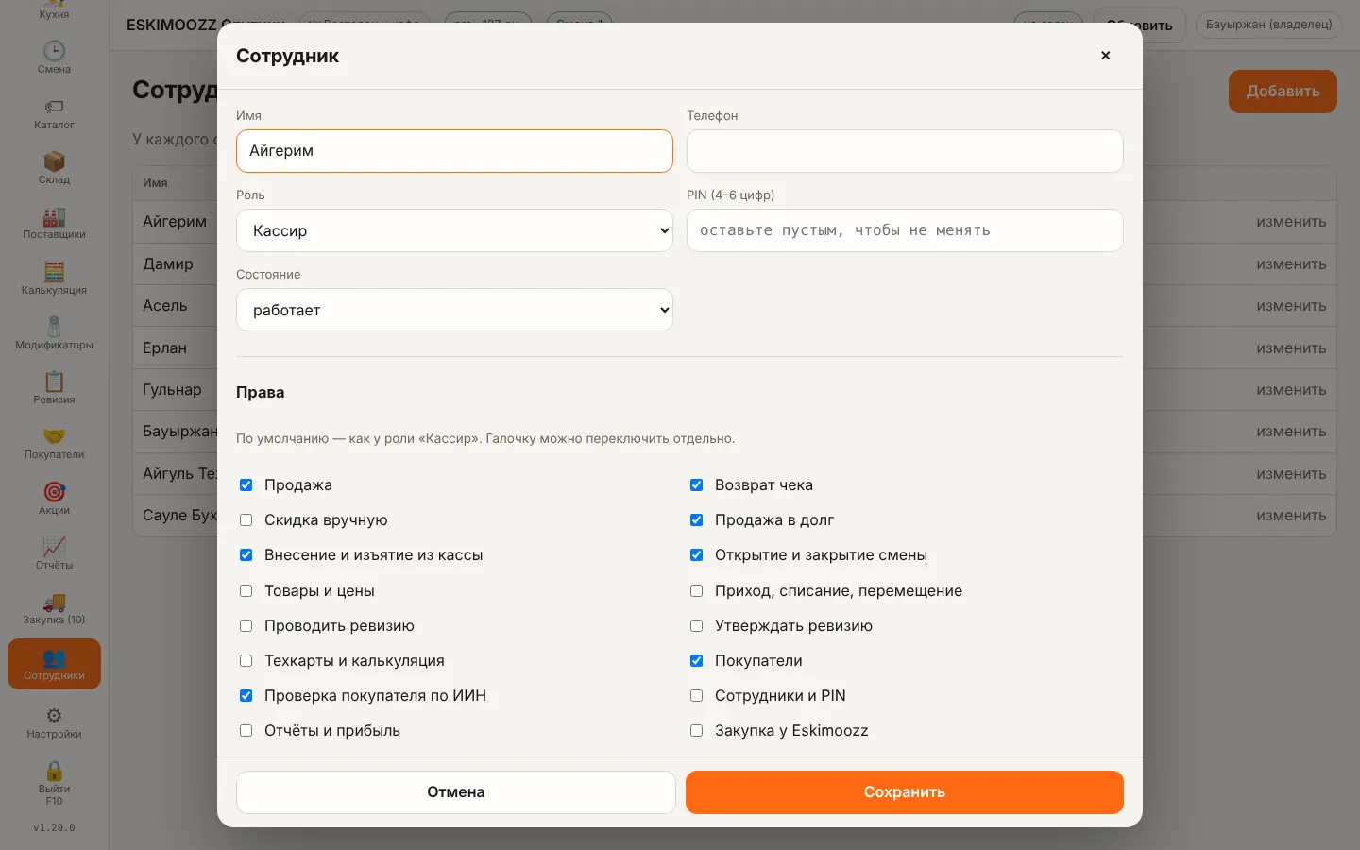The width and height of the screenshot is (1360, 850).
Task: Uncheck the Продажа permission
Action: [x=246, y=485]
